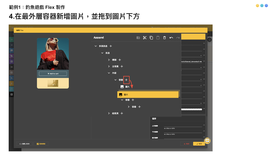Image resolution: width=273 pixels, height=154 pixels.
Task: Click the plus beside 容器 under 內容
Action: coord(126,80)
